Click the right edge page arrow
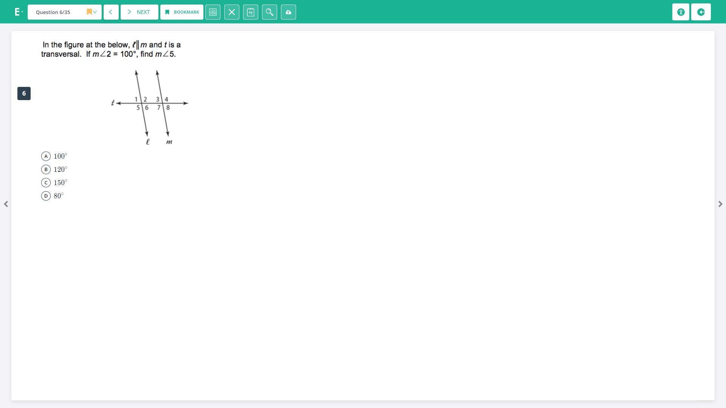 720,204
